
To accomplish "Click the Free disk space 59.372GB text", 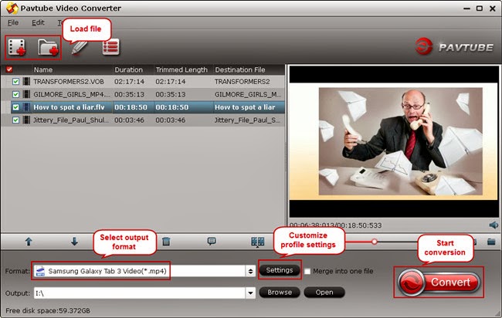I will [x=48, y=310].
